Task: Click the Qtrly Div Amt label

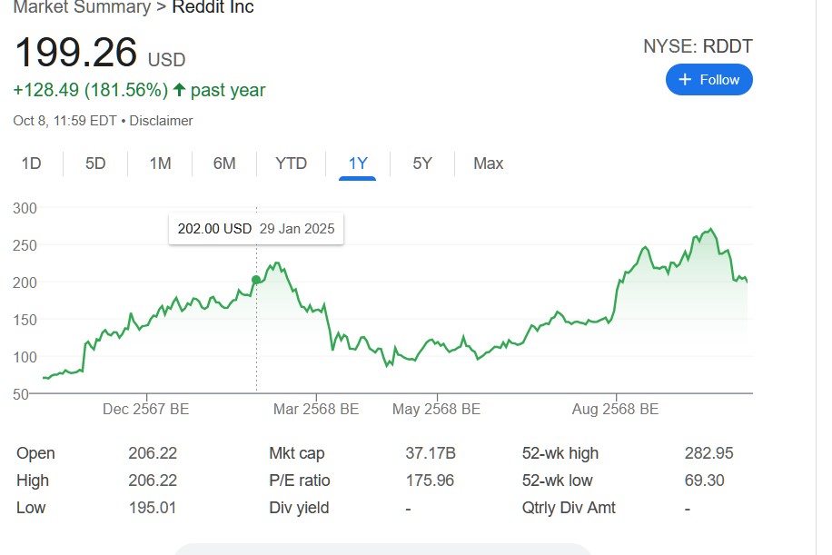Action: click(569, 508)
